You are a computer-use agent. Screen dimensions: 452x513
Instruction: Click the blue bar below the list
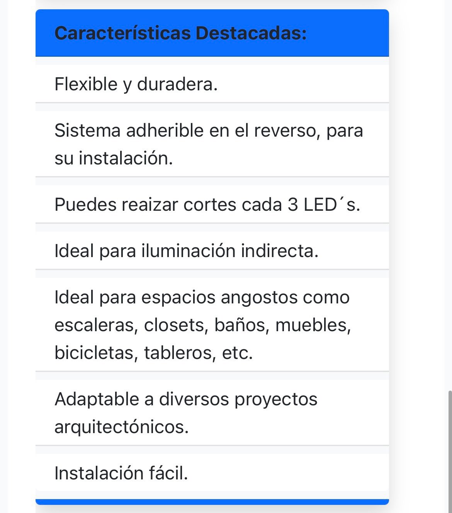tap(212, 502)
